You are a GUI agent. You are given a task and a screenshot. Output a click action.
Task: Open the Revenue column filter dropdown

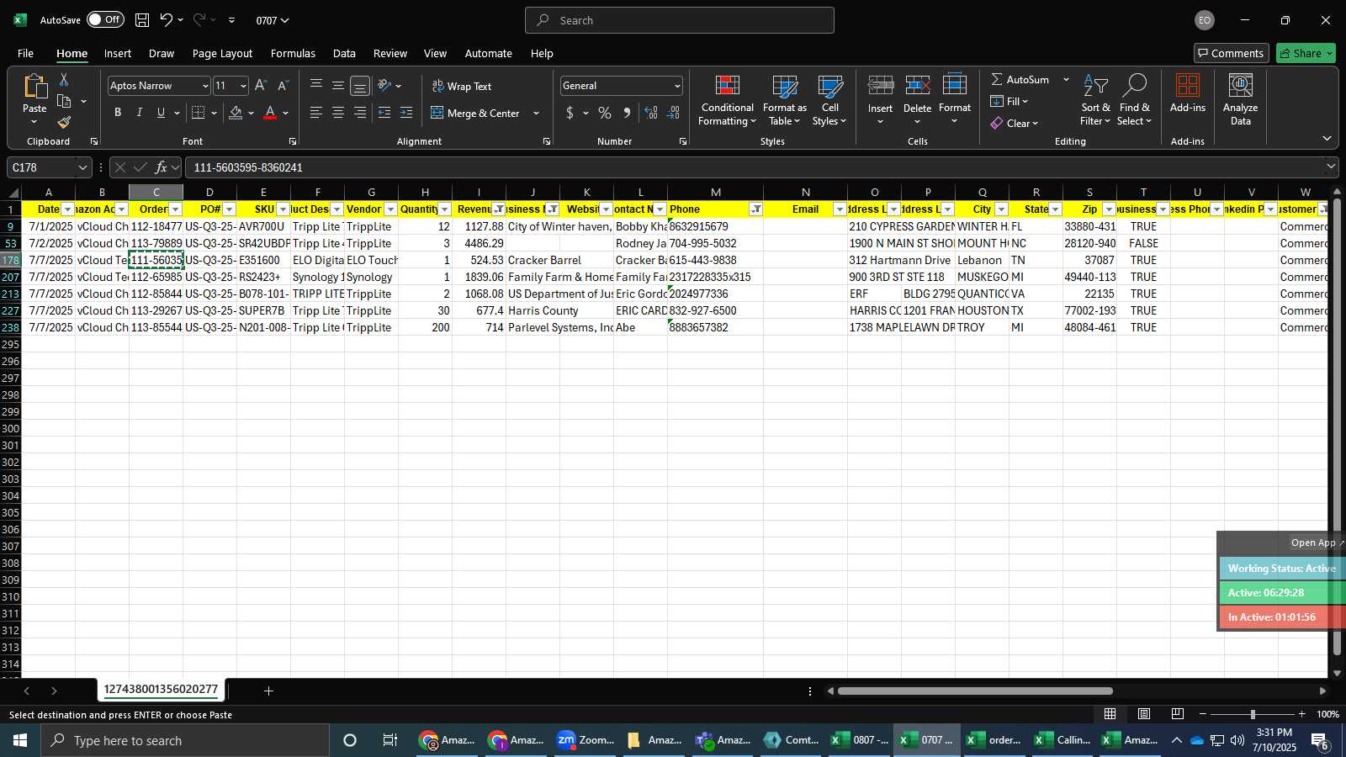[499, 209]
